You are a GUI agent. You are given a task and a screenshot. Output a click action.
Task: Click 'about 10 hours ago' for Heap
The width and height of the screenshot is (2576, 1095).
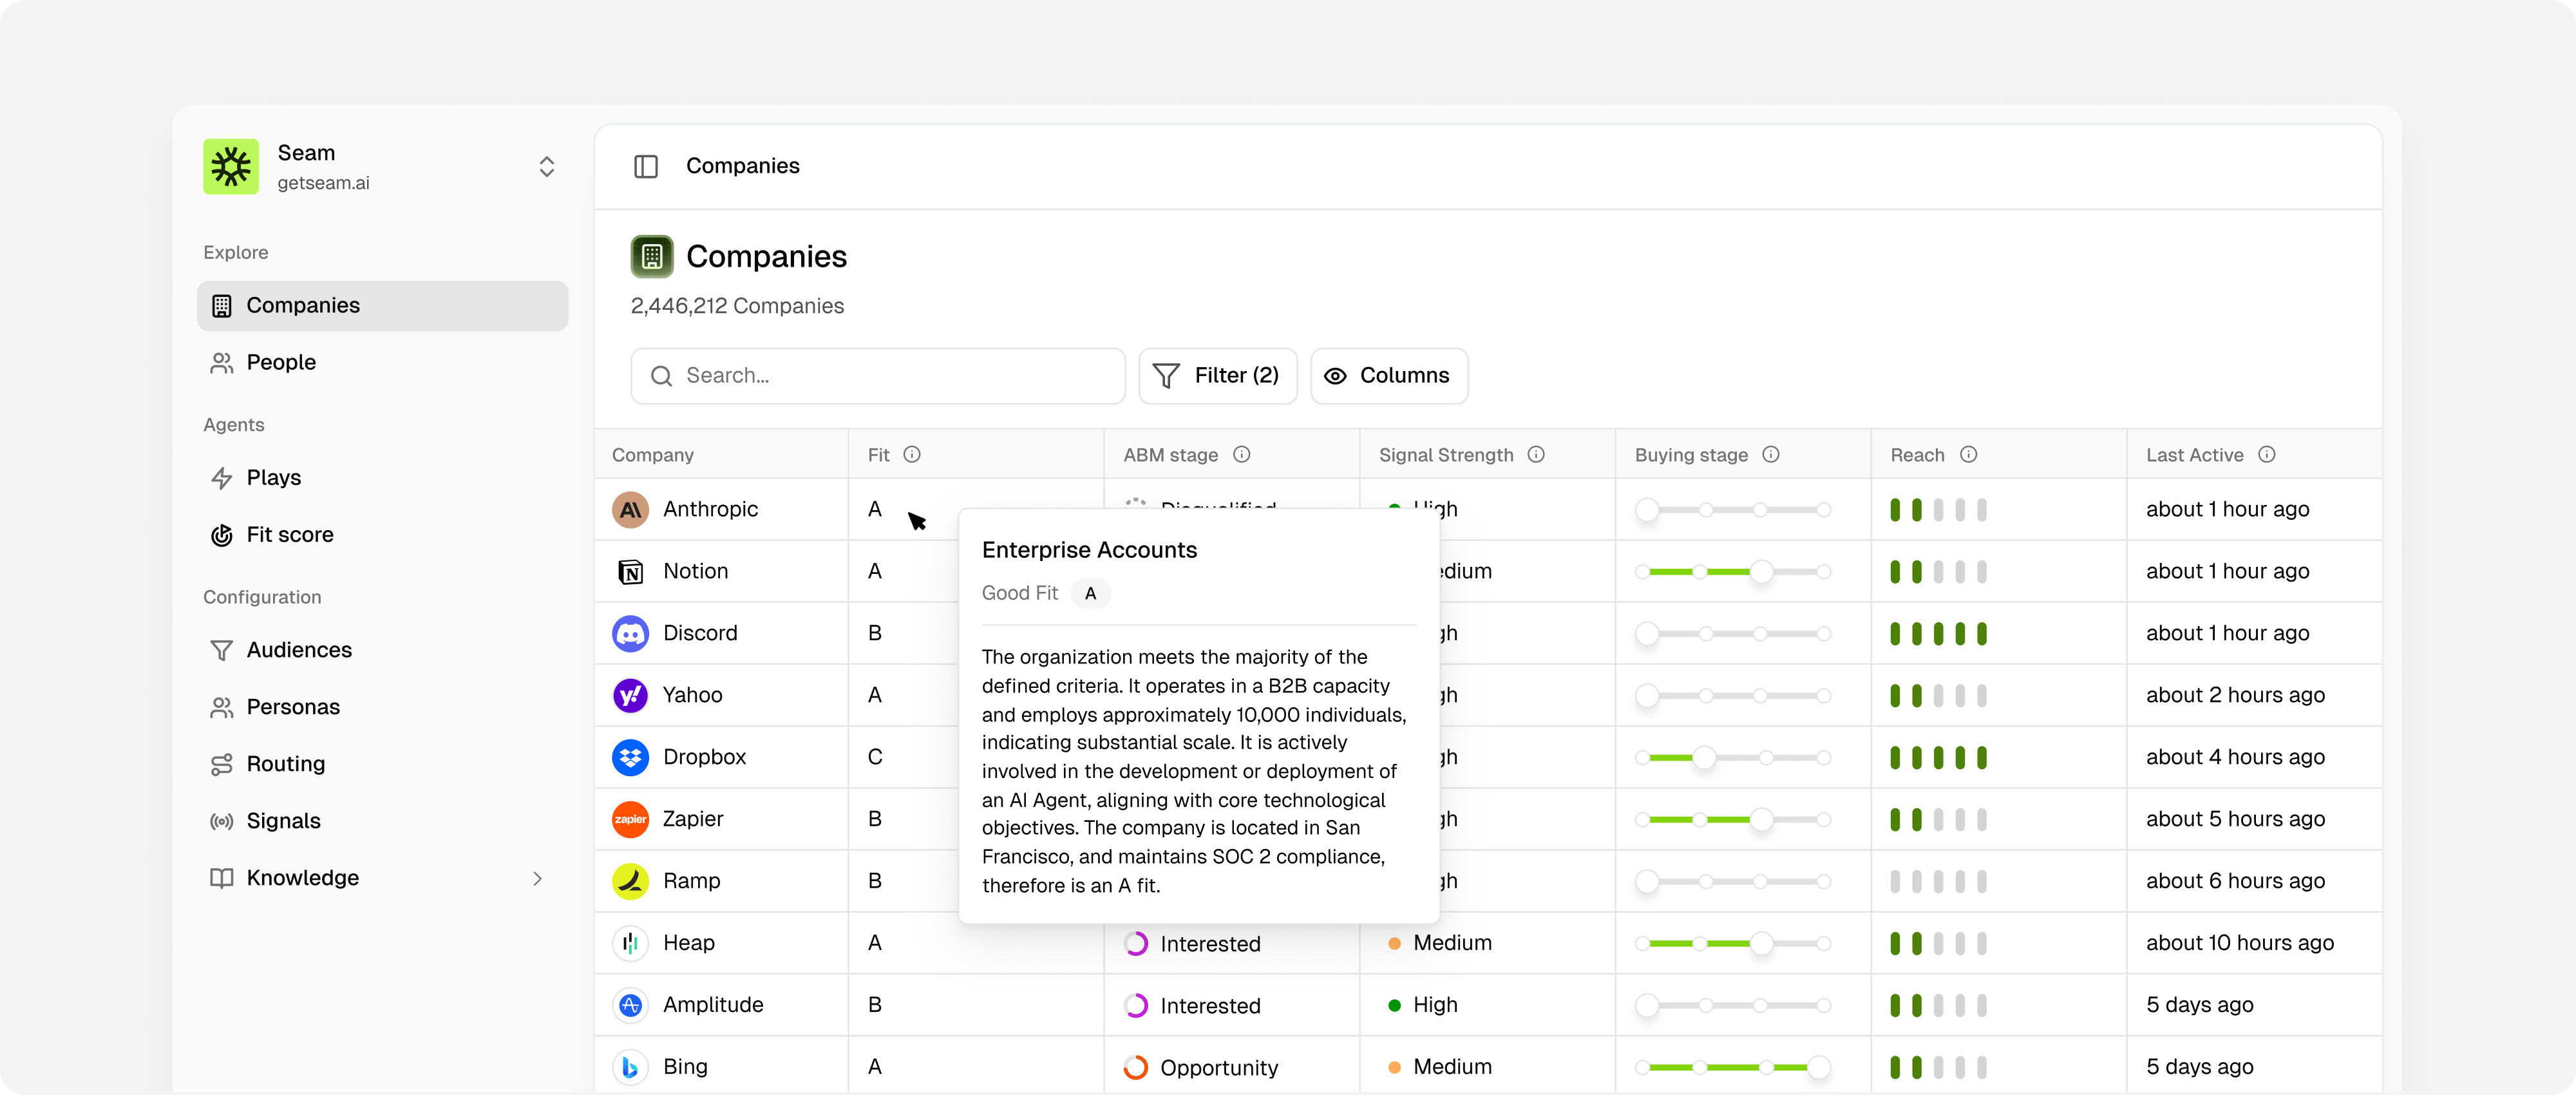click(2240, 943)
